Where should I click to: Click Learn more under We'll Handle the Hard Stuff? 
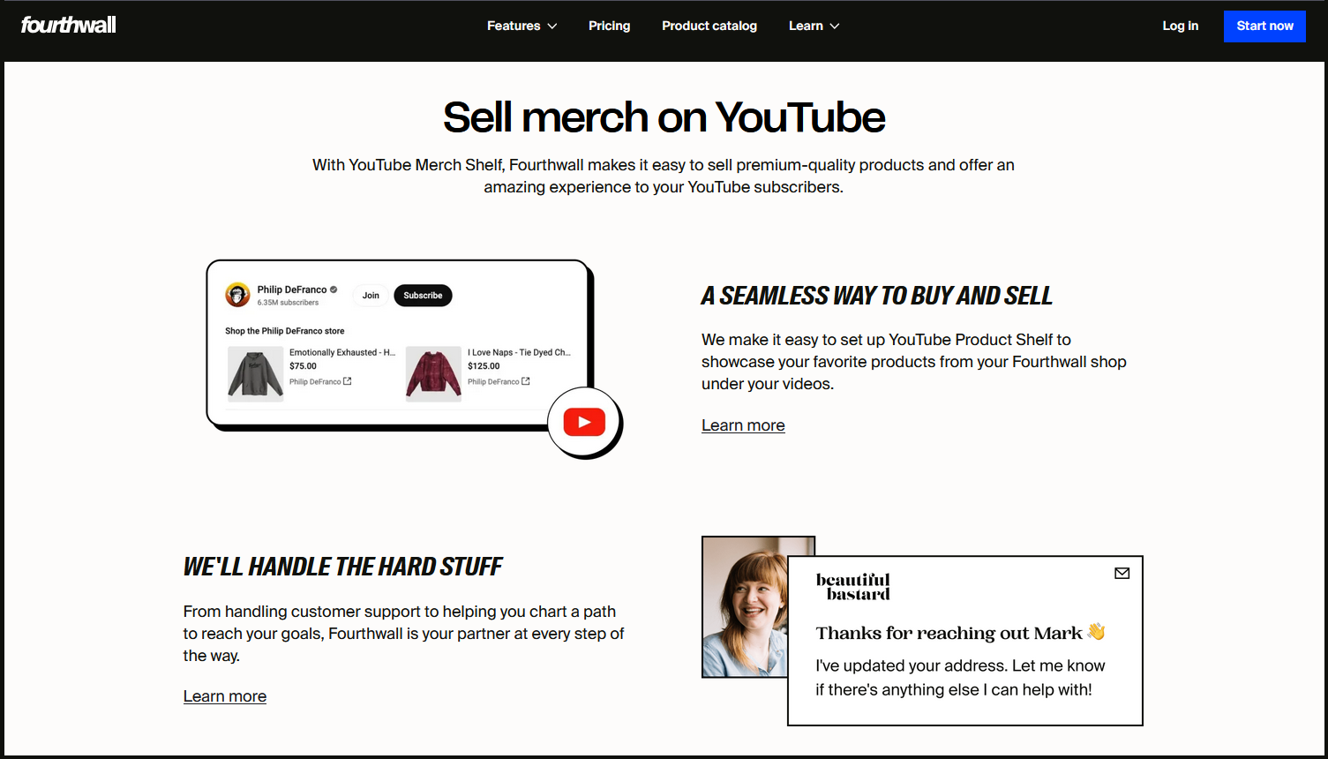coord(224,696)
